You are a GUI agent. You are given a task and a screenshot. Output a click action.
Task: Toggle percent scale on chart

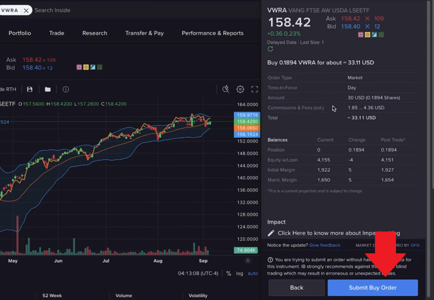pos(228,273)
